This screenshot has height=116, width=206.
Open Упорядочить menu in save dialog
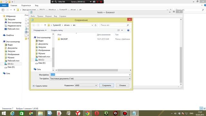[40, 30]
